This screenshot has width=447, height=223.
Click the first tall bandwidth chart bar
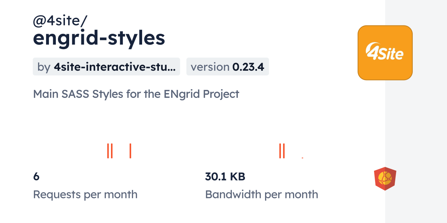[x=280, y=151]
